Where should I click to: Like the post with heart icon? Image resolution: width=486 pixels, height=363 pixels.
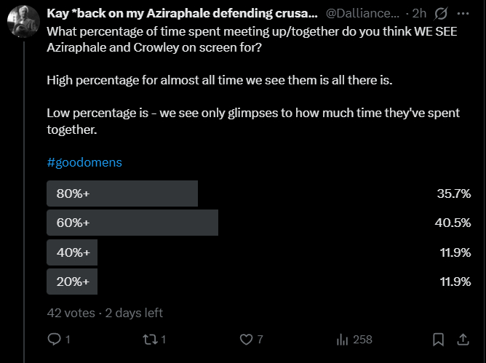246,339
